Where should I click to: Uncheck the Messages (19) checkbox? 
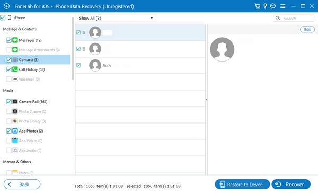[x=8, y=40]
